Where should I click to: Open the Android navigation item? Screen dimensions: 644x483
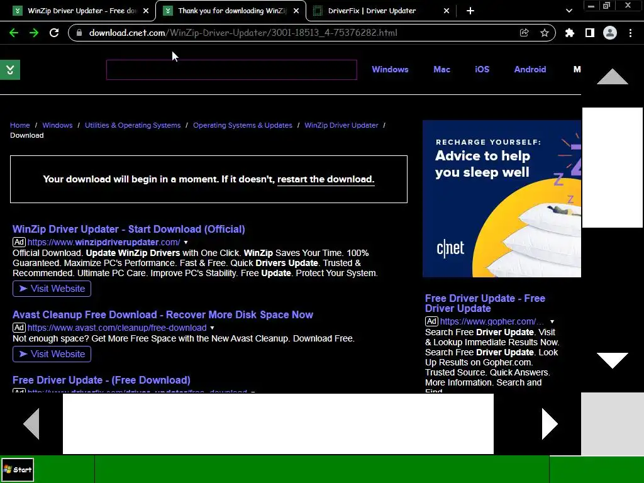pyautogui.click(x=530, y=69)
